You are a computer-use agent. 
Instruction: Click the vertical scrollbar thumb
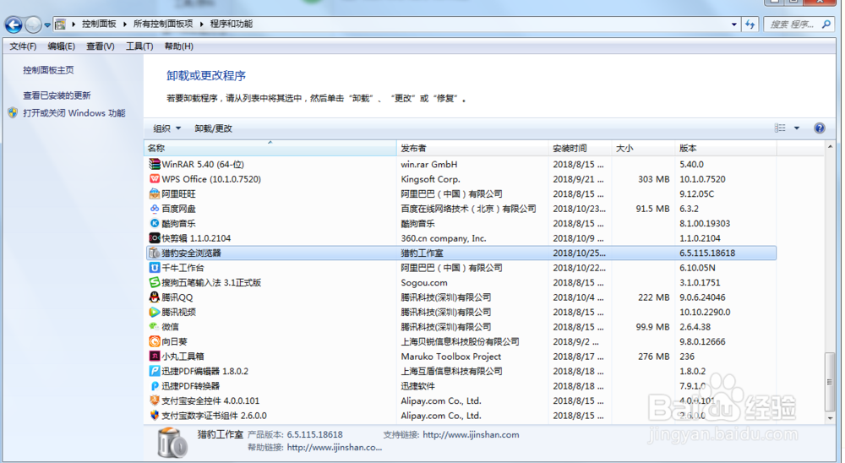coord(830,382)
